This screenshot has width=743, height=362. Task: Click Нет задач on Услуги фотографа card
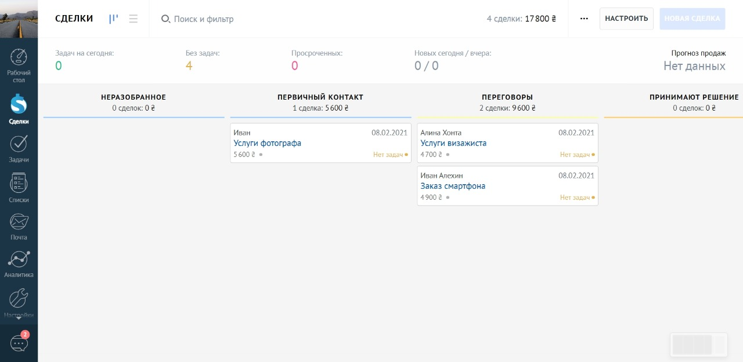[390, 155]
